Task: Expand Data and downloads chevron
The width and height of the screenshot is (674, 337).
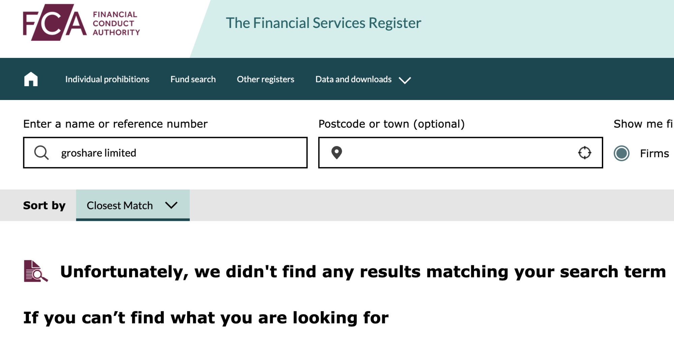Action: click(405, 80)
